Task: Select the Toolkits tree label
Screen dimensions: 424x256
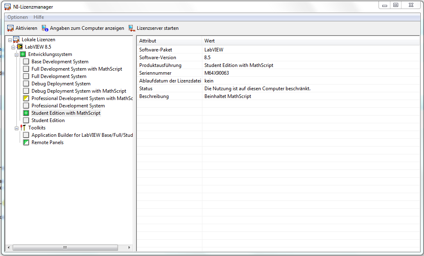Action: point(37,128)
